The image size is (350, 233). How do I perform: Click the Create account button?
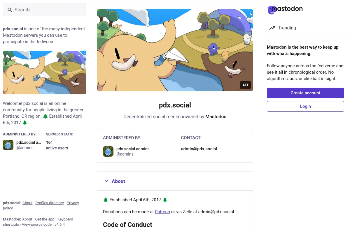[x=305, y=93]
